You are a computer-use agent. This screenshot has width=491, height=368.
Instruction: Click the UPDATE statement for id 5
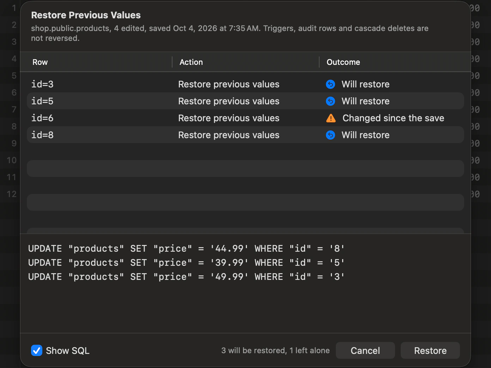[x=186, y=263]
